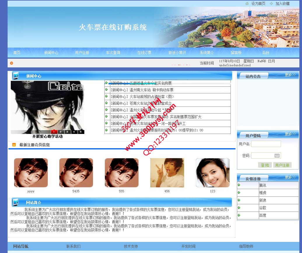302x253 pixels.
Task: Click the green arrow beside 温州南火车站 news
Action: [x=107, y=90]
